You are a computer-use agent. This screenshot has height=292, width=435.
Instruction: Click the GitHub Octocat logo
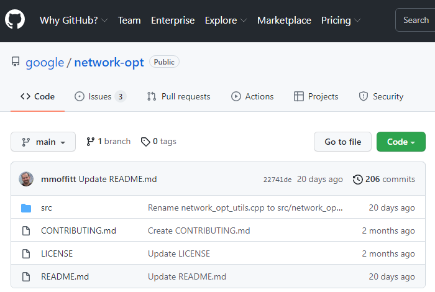[x=15, y=20]
